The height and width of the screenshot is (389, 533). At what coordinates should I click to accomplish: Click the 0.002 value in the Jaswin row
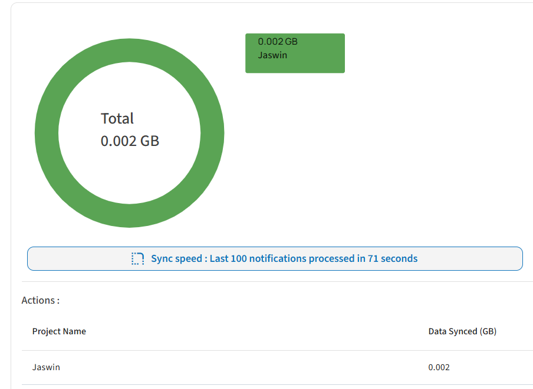click(439, 367)
